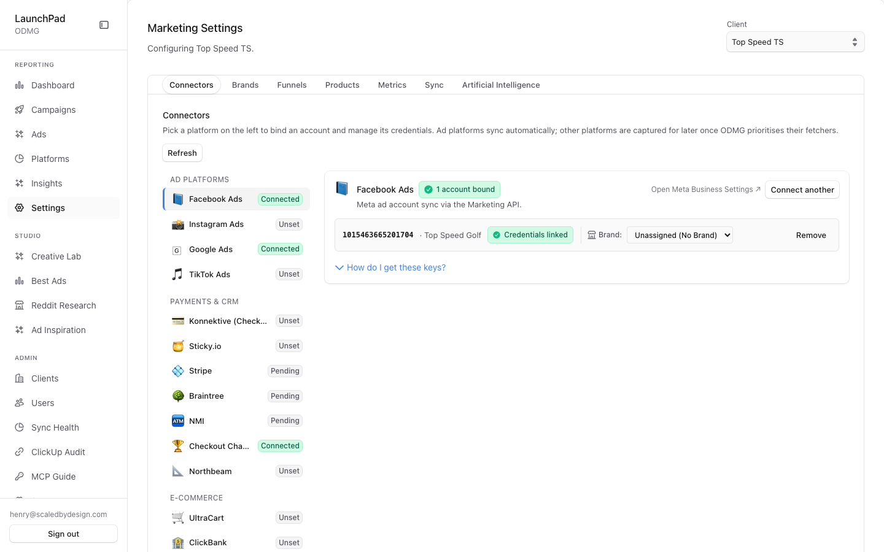884x552 pixels.
Task: Open the Brand assignment dropdown
Action: tap(680, 236)
